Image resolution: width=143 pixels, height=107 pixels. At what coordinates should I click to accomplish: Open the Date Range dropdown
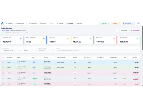tap(12, 51)
